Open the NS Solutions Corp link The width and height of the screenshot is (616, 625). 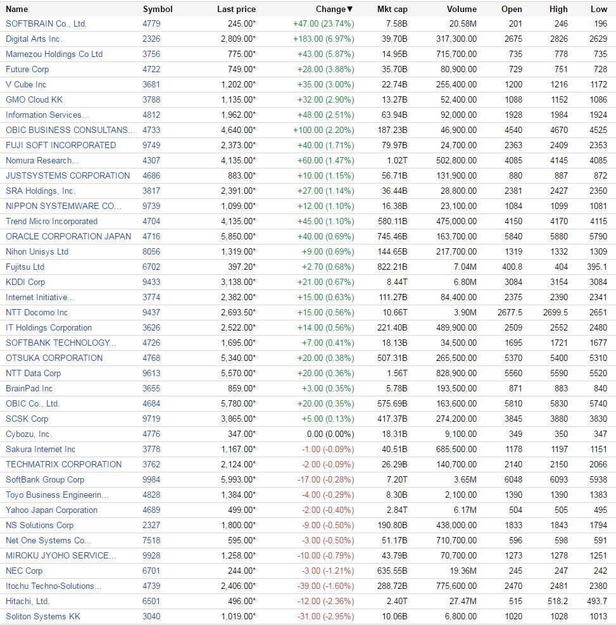pyautogui.click(x=39, y=525)
